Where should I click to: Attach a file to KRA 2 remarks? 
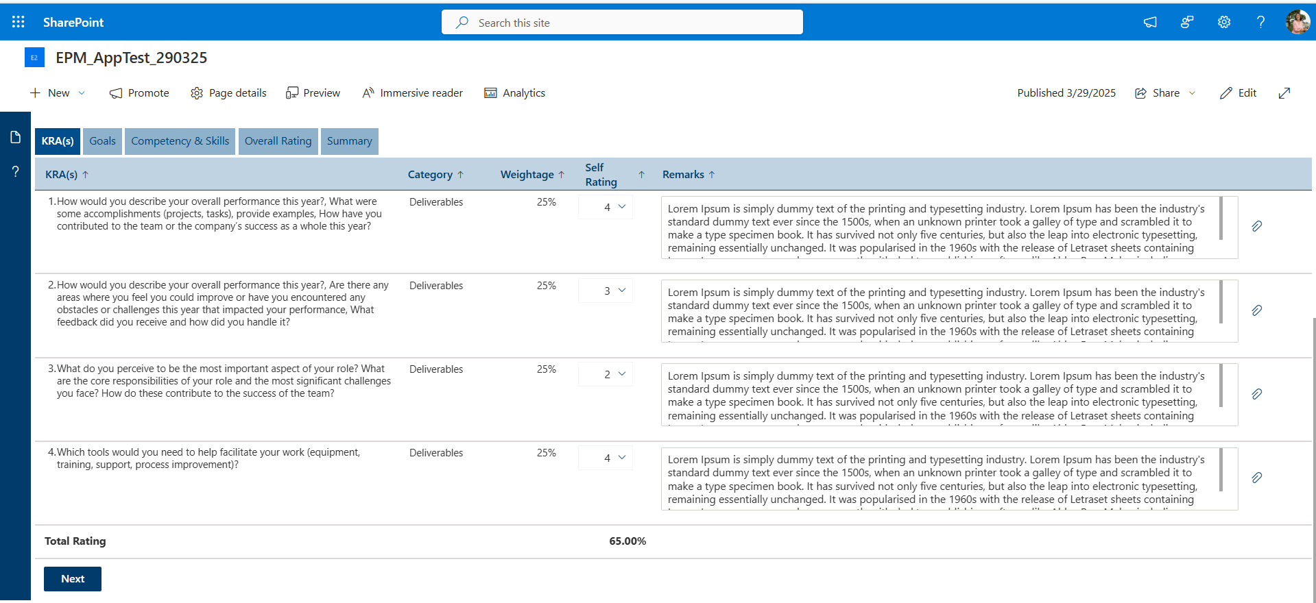coord(1256,310)
